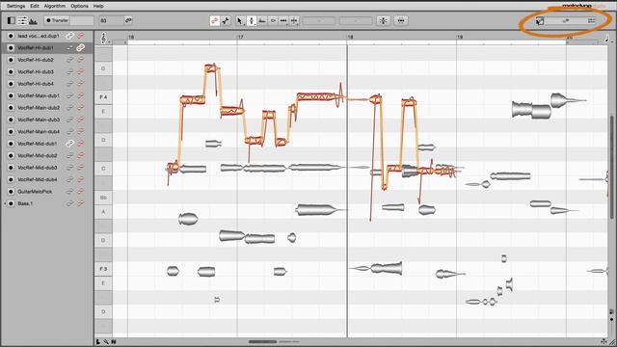Toggle red edit link for VocRef-Main-dub4

(81, 131)
